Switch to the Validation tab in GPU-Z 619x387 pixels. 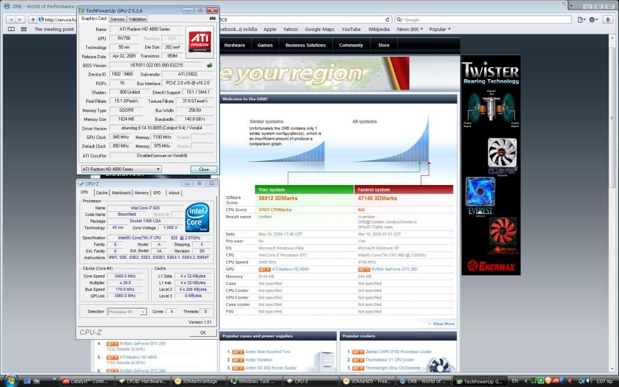137,19
